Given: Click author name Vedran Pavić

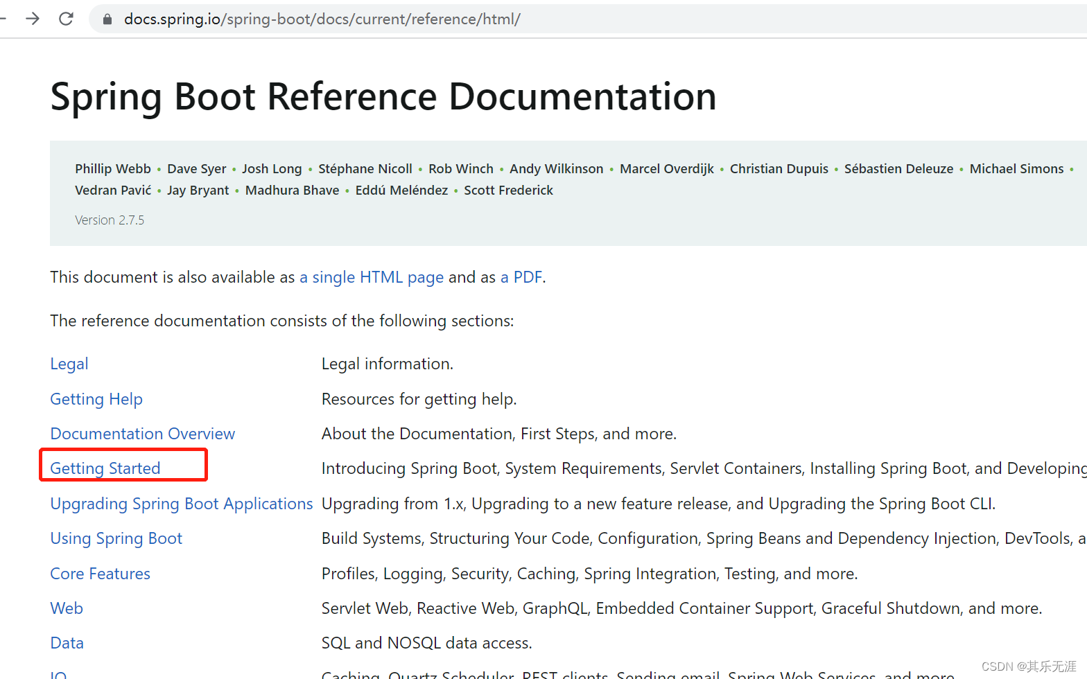Looking at the screenshot, I should point(113,191).
